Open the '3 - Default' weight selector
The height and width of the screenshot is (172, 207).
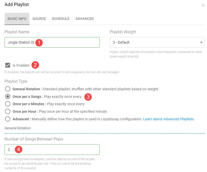tap(154, 42)
